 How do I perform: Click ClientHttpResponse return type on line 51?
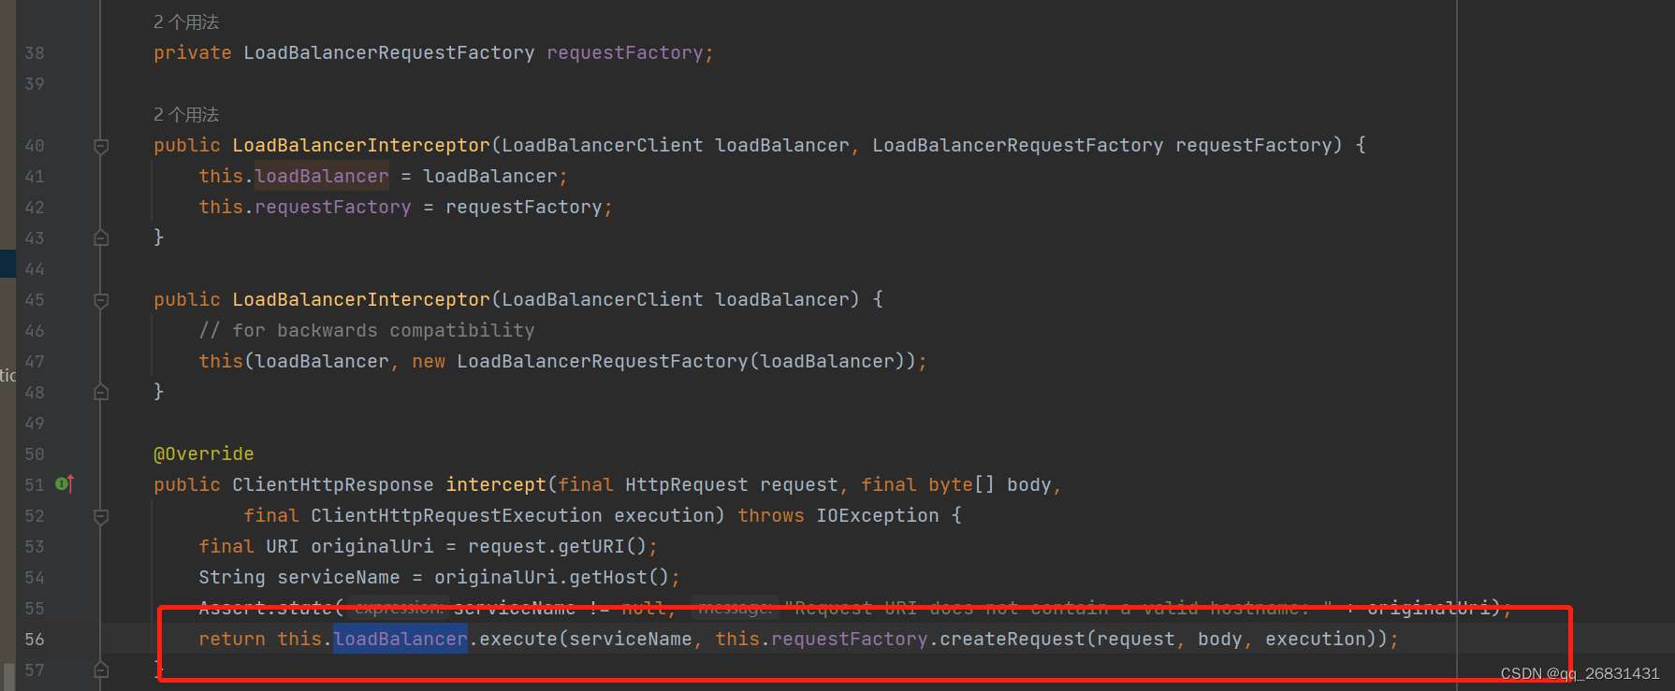point(333,484)
